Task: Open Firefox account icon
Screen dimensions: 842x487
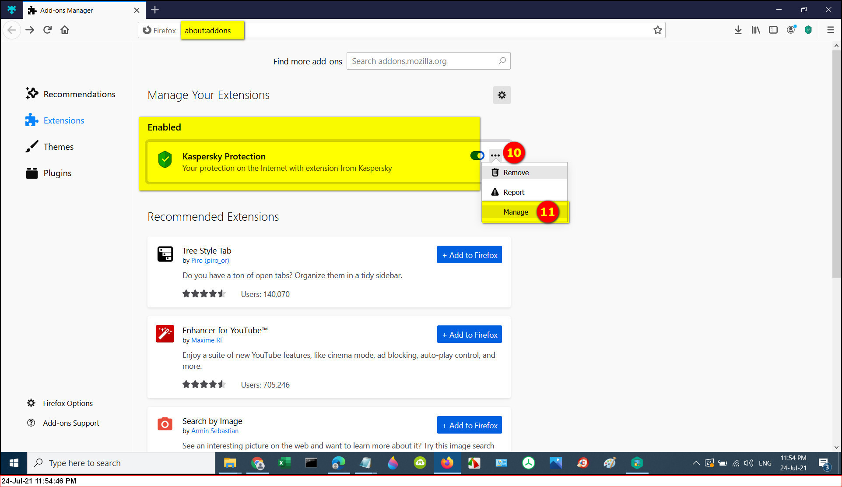Action: tap(791, 30)
